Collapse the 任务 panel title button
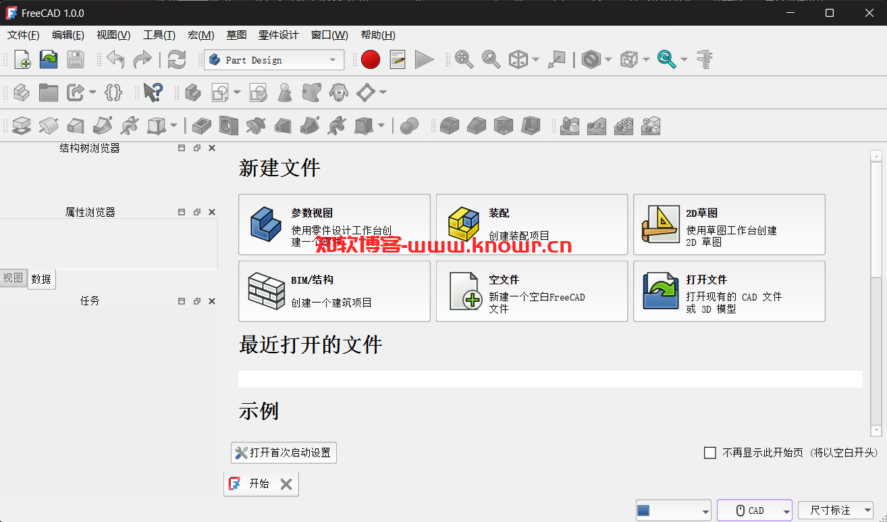This screenshot has width=887, height=522. point(182,301)
